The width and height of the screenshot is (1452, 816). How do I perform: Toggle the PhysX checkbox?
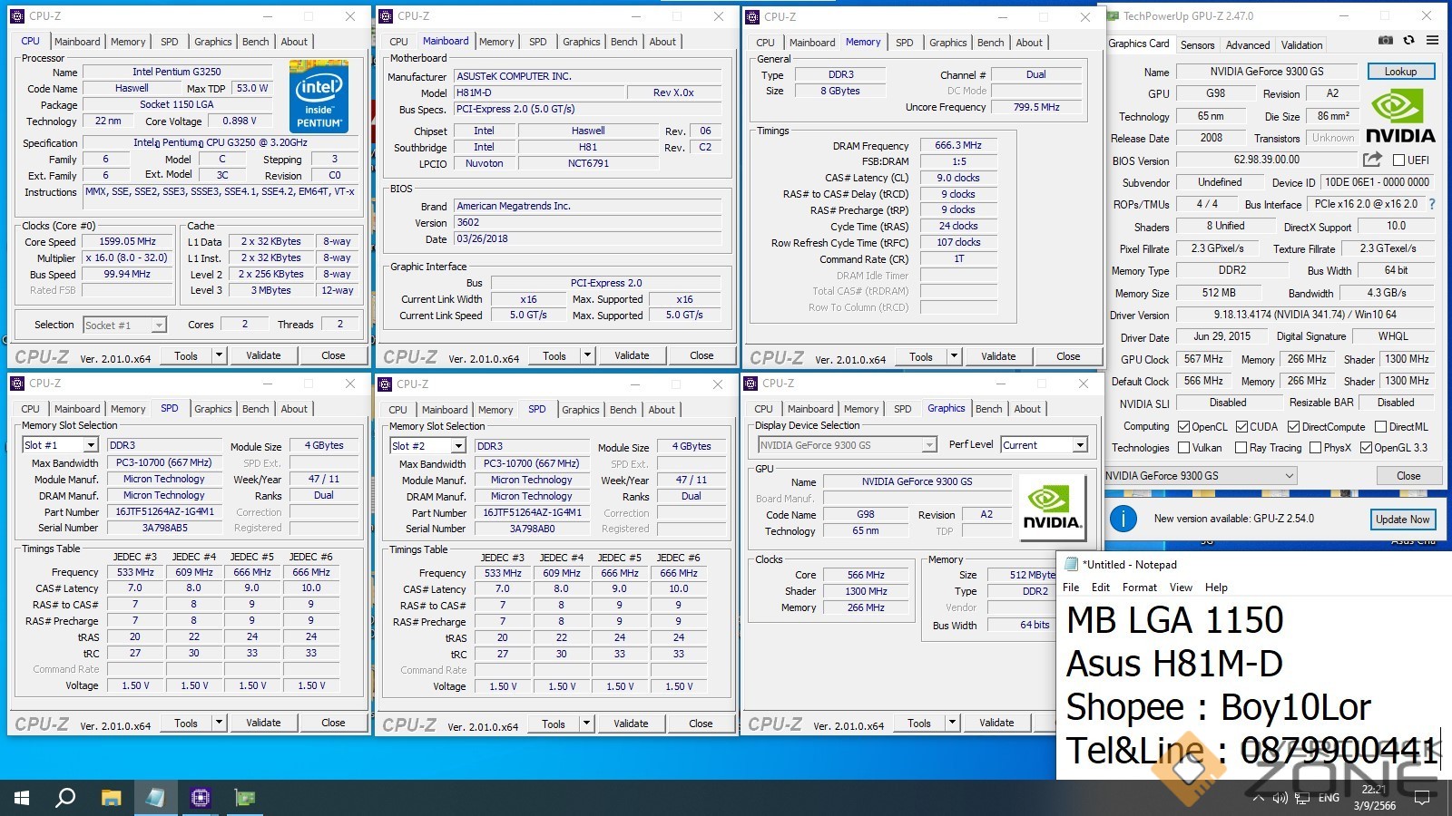1315,448
